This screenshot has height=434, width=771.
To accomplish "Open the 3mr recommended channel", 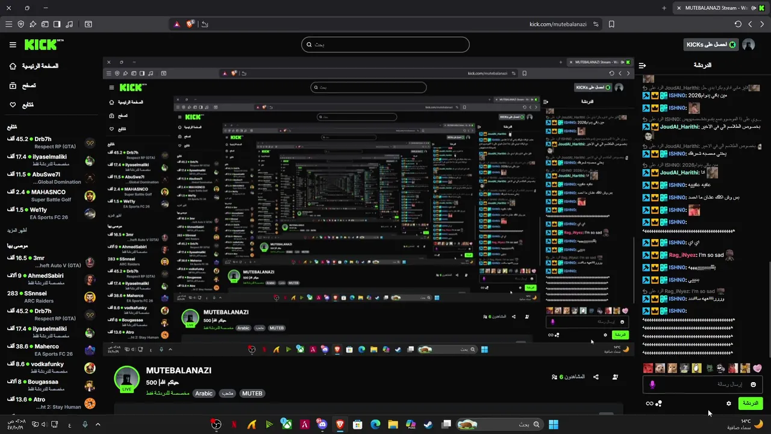I will click(51, 261).
